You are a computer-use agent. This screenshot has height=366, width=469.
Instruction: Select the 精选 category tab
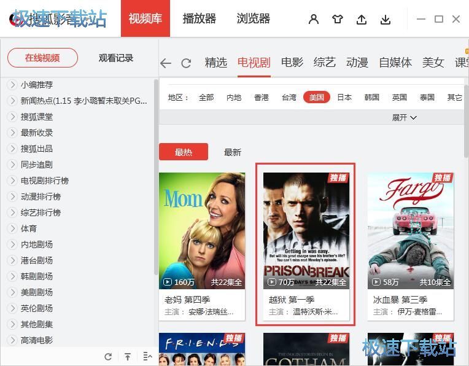pyautogui.click(x=216, y=63)
